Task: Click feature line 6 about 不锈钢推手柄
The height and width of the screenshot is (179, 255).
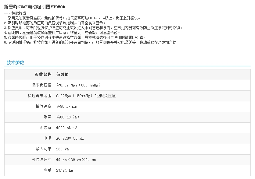Action: pyautogui.click(x=91, y=42)
